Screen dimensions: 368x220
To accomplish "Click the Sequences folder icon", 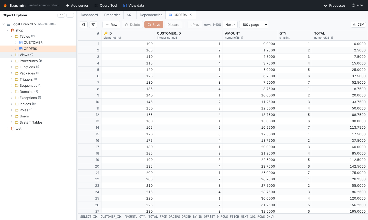I will (17, 85).
